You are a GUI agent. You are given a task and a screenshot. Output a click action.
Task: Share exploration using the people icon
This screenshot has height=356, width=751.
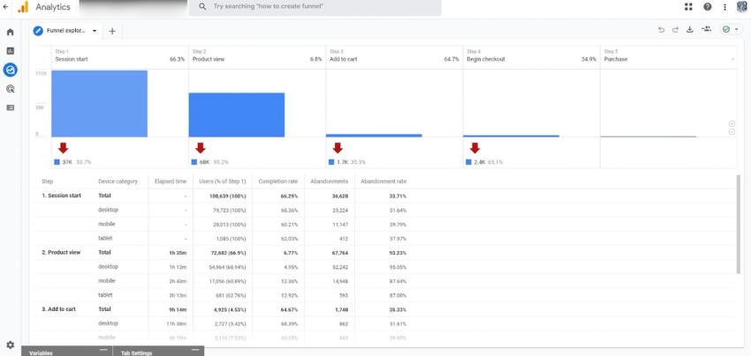click(x=706, y=30)
